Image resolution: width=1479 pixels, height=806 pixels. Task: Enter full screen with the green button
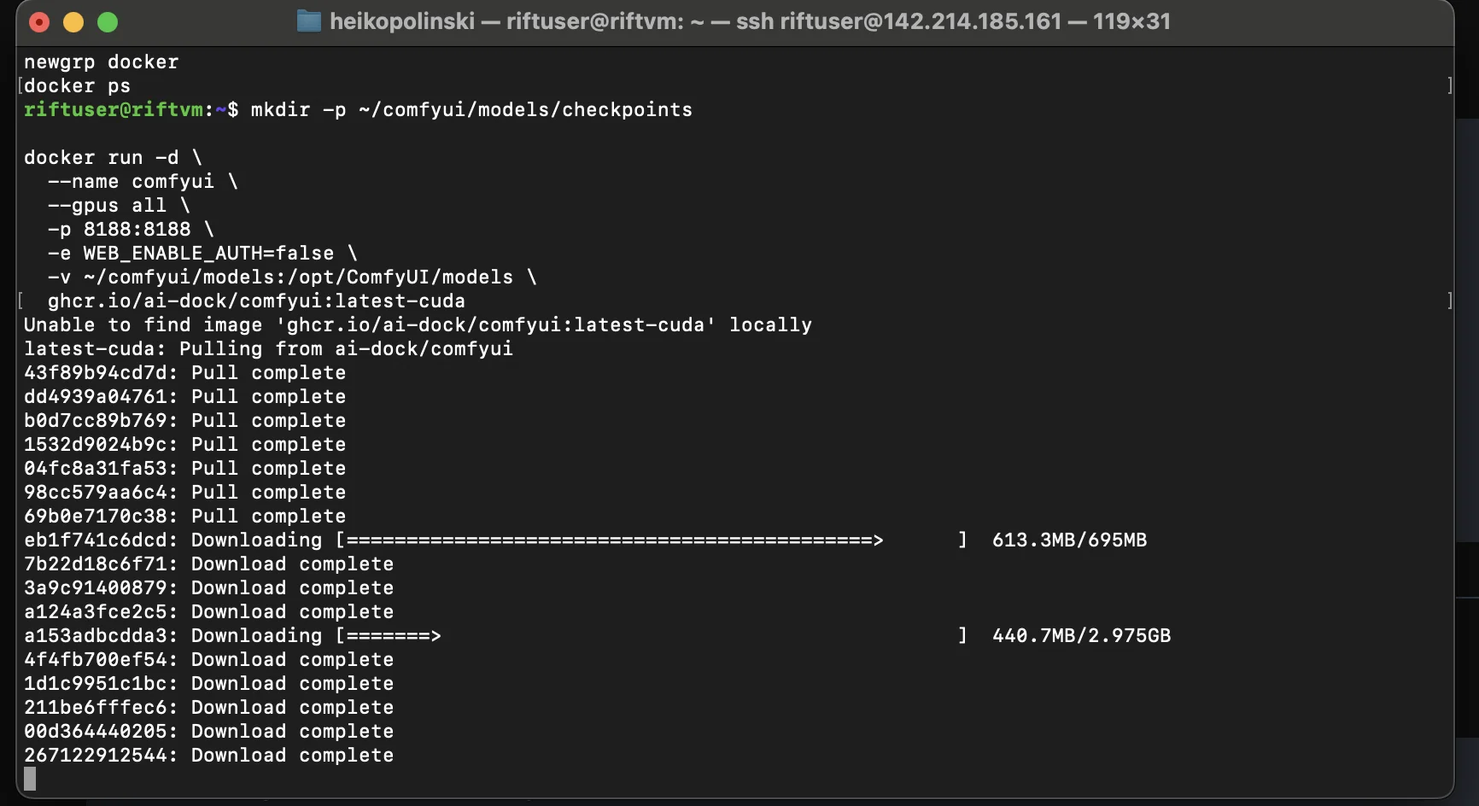coord(108,22)
